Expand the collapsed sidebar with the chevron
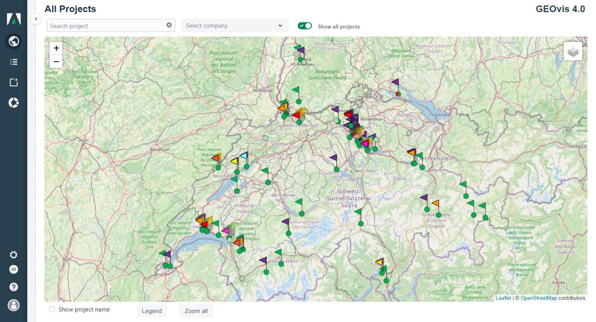 (36, 19)
